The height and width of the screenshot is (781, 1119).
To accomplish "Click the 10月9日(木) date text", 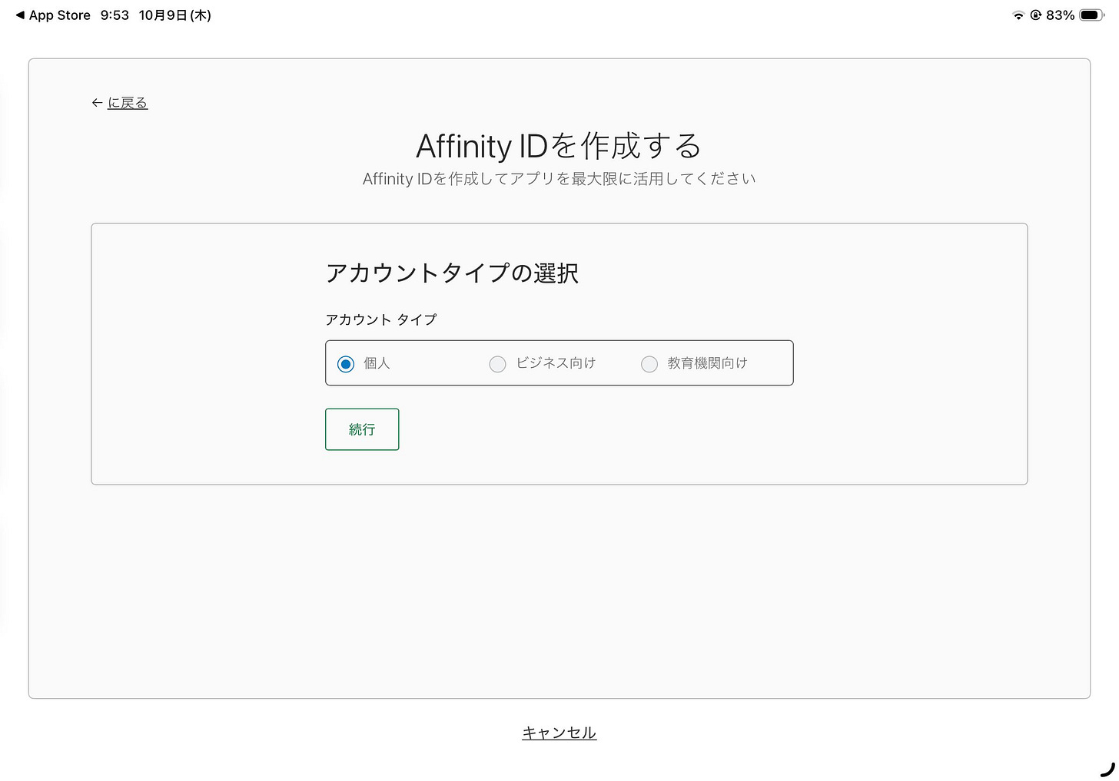I will coord(175,15).
